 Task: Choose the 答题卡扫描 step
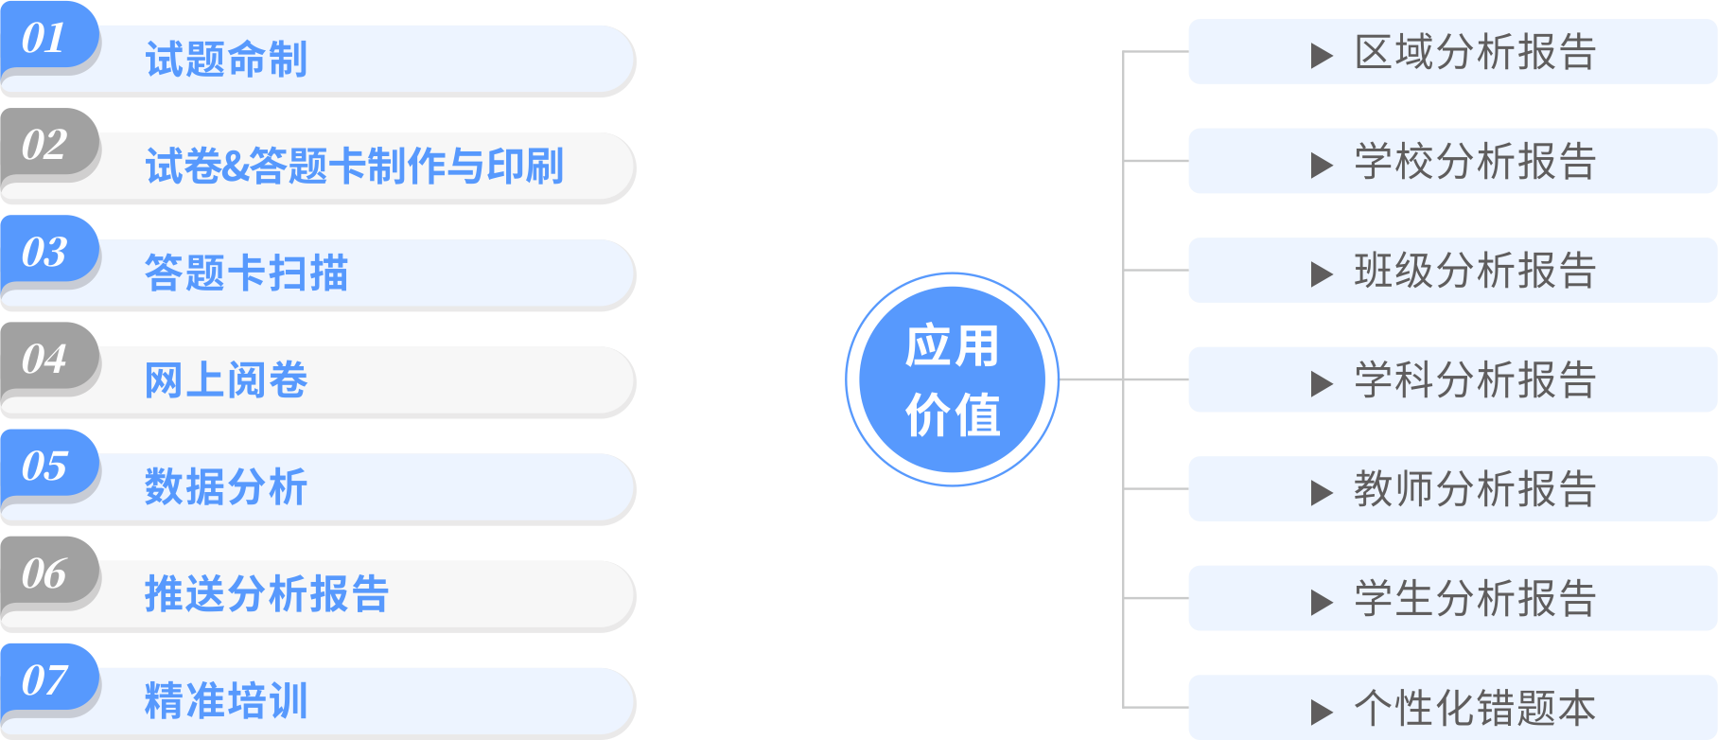click(246, 273)
